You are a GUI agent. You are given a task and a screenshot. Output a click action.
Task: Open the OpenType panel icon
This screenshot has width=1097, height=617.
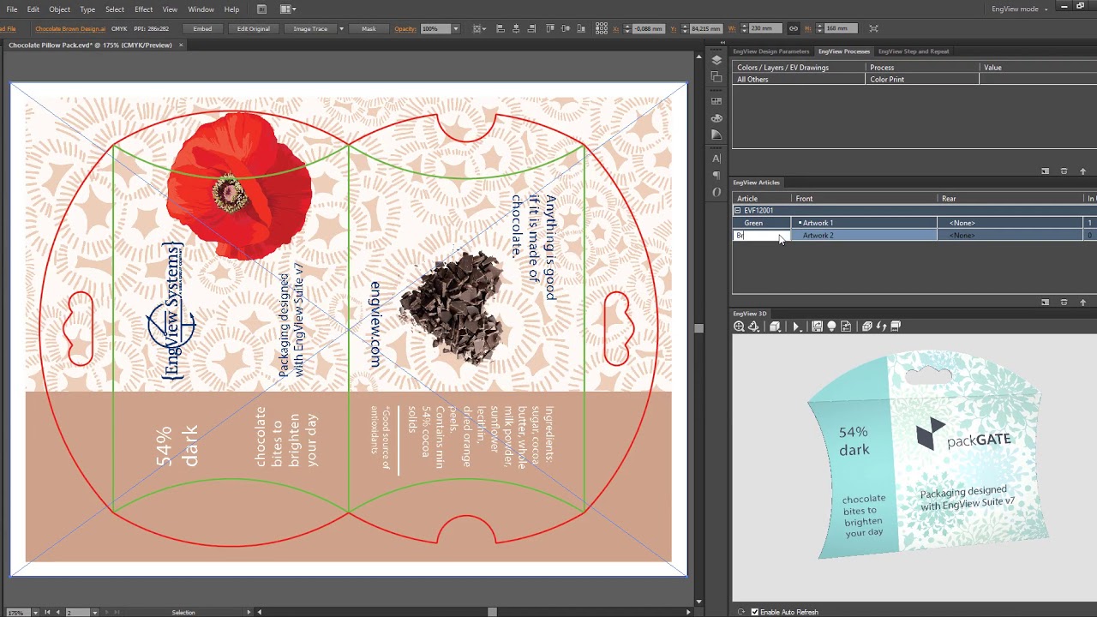716,192
